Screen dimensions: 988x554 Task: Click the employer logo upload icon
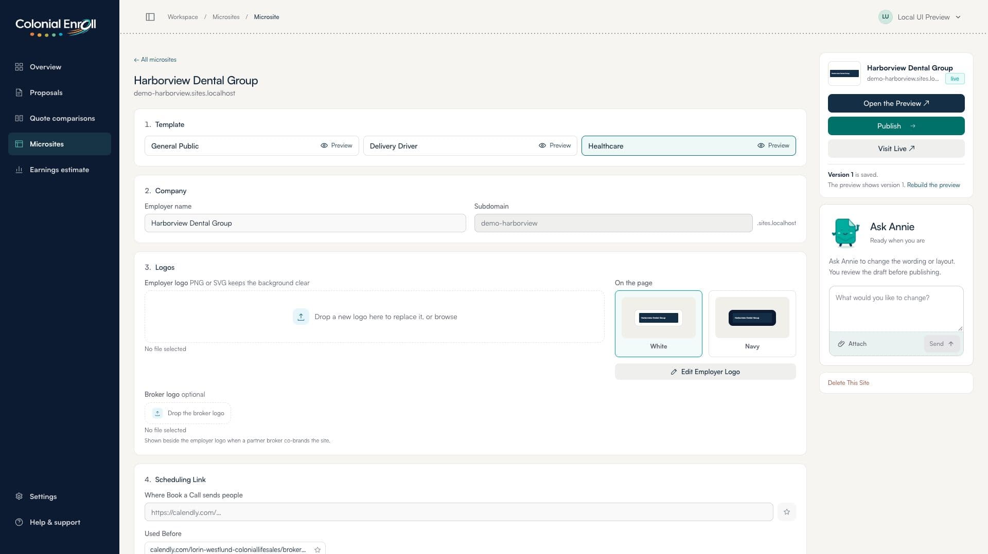[x=301, y=317]
